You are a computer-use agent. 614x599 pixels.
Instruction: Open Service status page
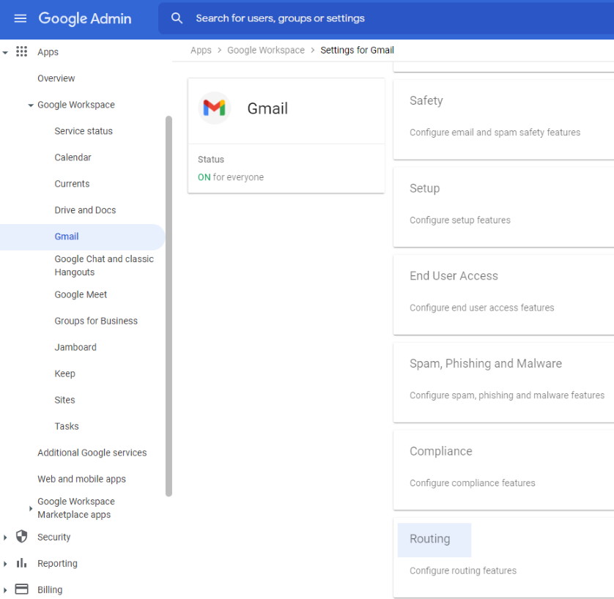pyautogui.click(x=84, y=131)
